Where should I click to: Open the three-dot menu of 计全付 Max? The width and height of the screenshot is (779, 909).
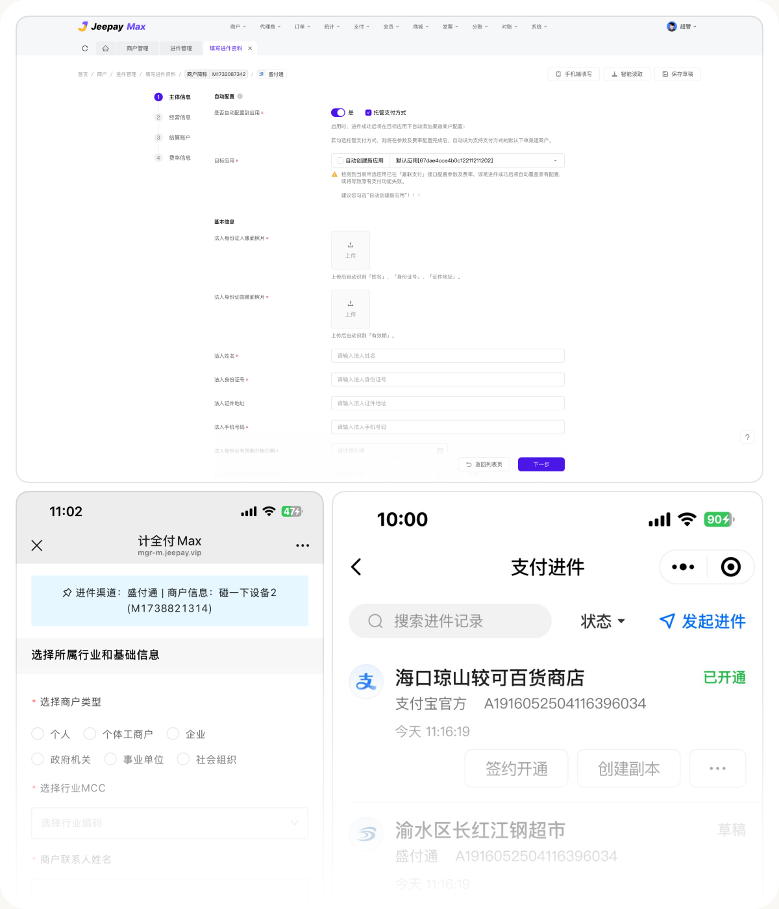303,545
